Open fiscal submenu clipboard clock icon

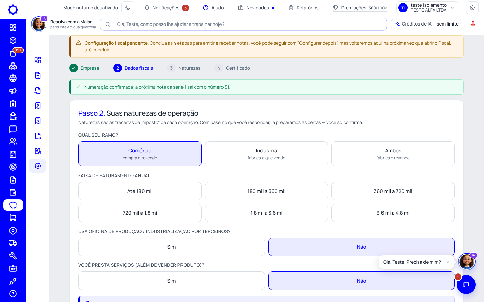coord(38,151)
